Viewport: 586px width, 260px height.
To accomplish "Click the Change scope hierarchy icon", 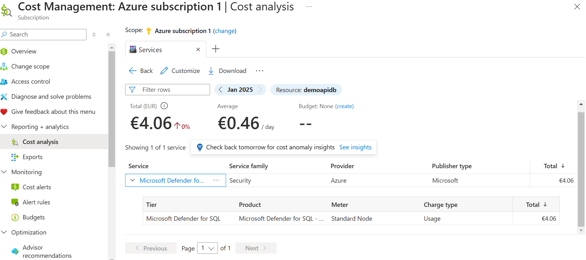I will pyautogui.click(x=4, y=66).
